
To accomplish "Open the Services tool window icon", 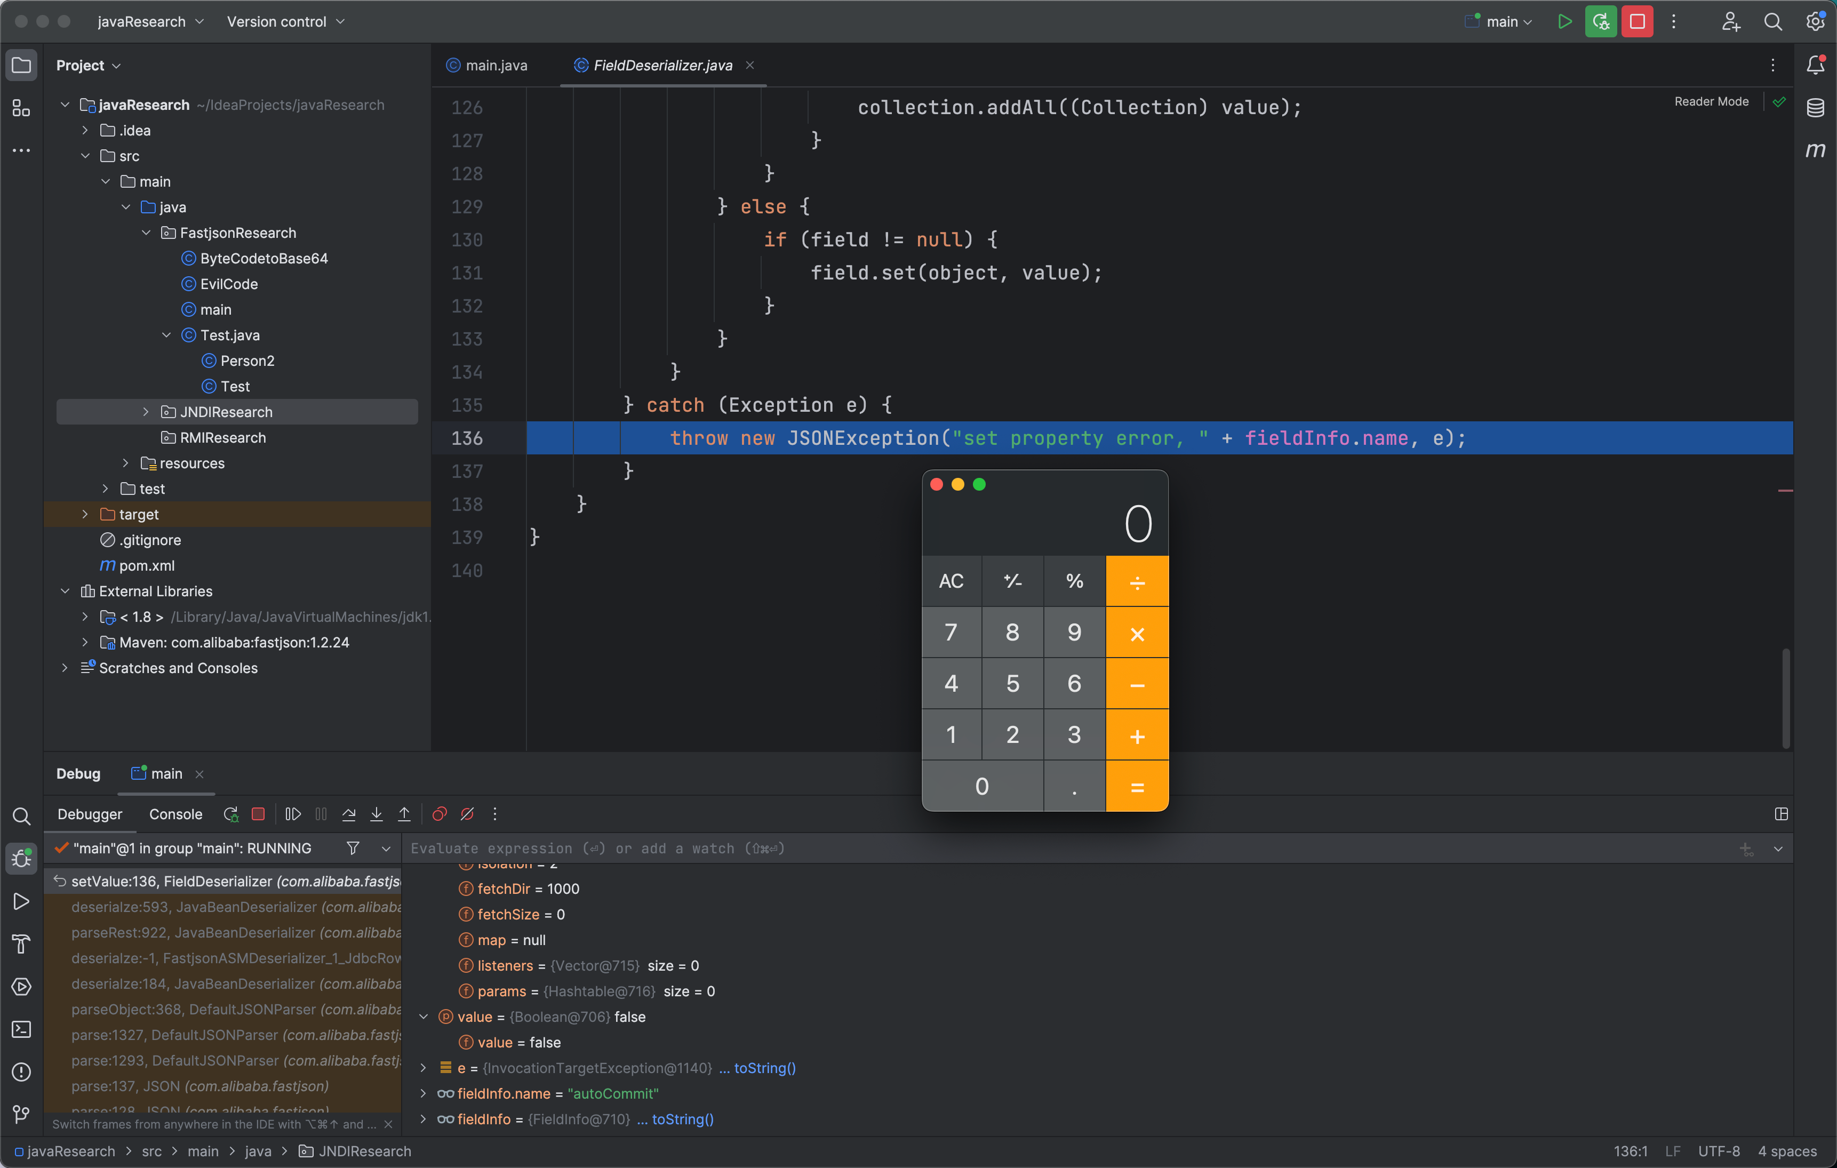I will pyautogui.click(x=21, y=987).
